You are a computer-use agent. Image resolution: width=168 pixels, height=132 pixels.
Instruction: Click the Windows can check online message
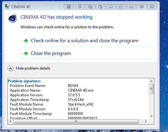point(67,27)
